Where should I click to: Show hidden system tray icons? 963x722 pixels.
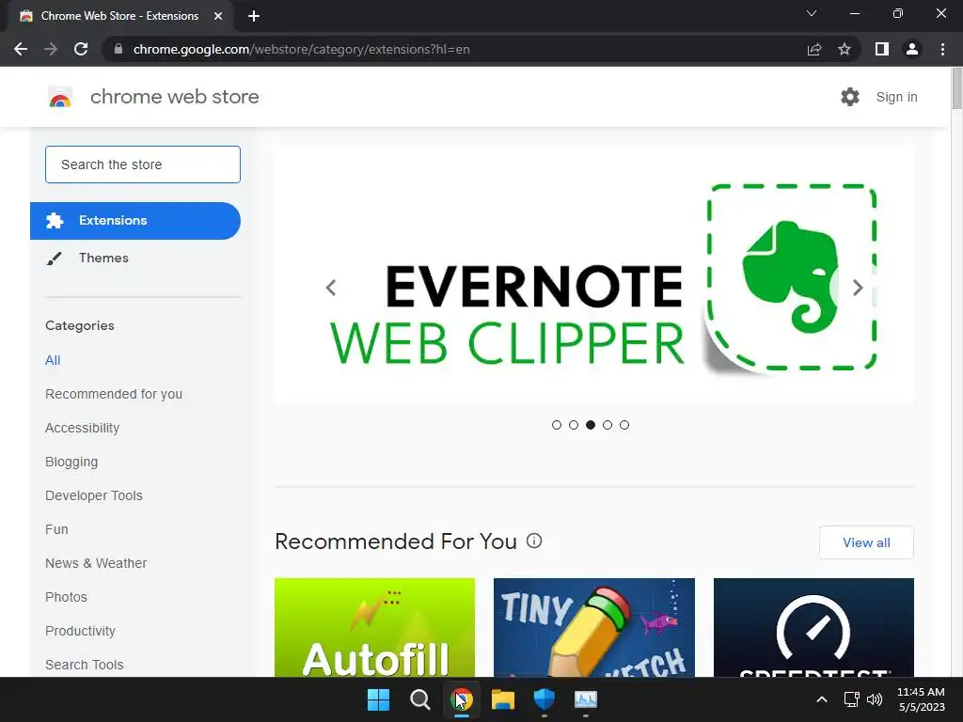[822, 699]
